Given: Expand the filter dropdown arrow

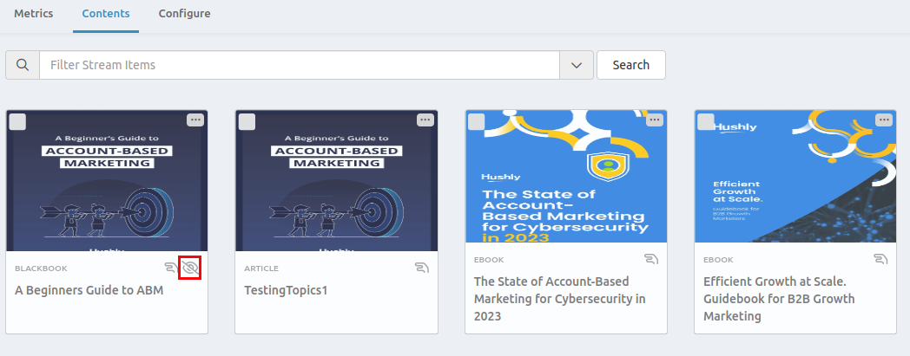Looking at the screenshot, I should click(x=577, y=65).
